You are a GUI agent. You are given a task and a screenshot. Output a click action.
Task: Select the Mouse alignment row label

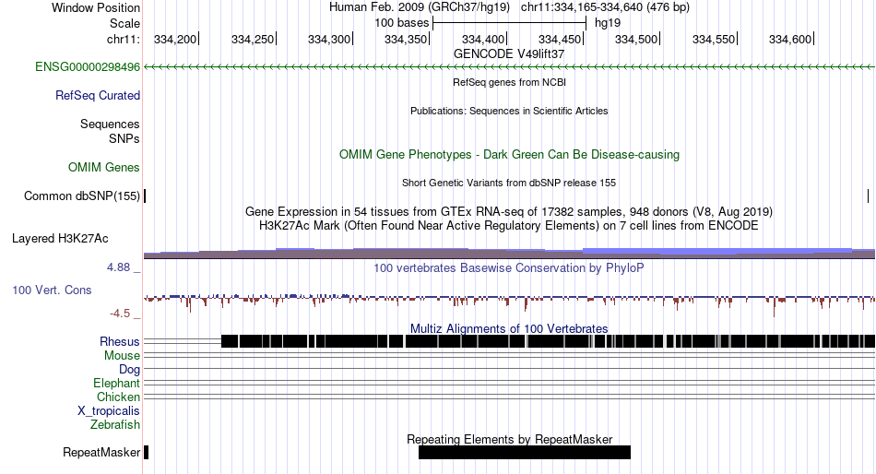[122, 356]
